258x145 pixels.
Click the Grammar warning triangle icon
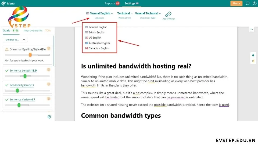(7, 49)
